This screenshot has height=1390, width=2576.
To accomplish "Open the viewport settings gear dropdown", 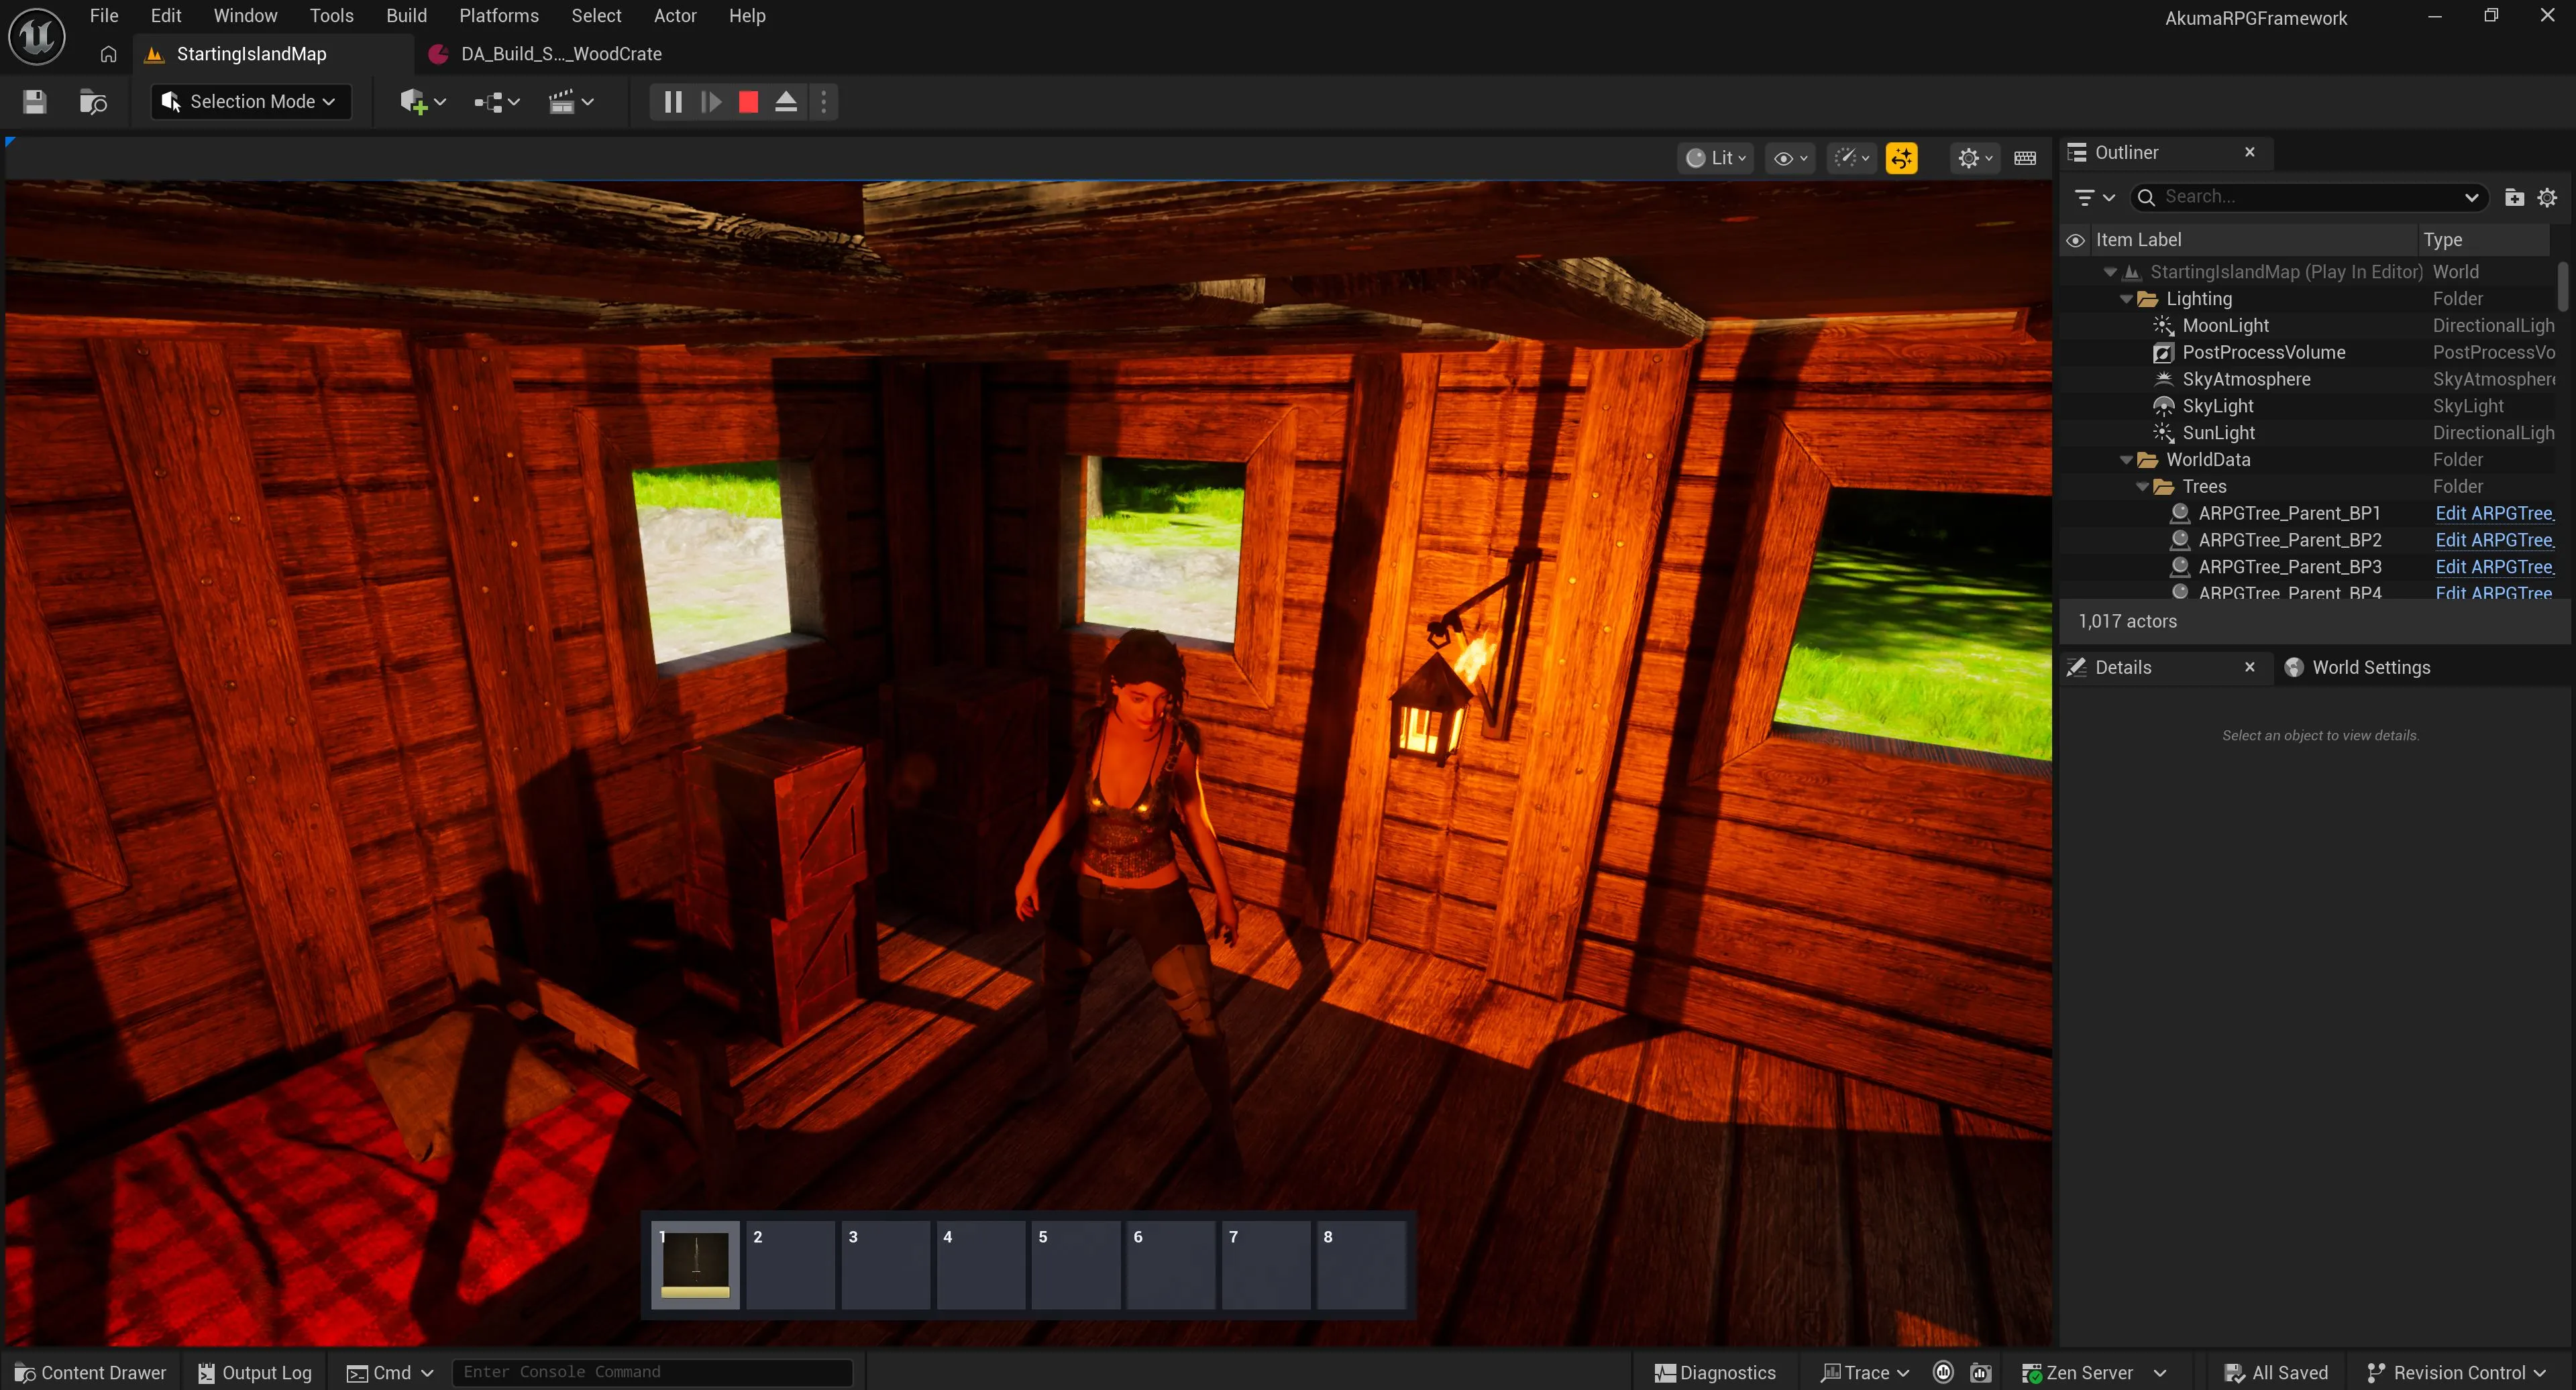I will pos(1974,158).
